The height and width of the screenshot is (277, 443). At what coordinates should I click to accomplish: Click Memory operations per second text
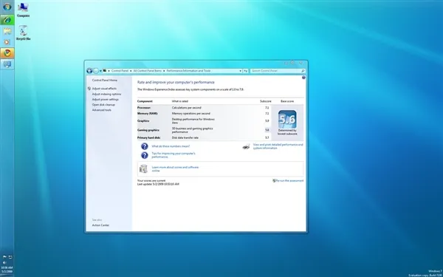click(x=191, y=114)
